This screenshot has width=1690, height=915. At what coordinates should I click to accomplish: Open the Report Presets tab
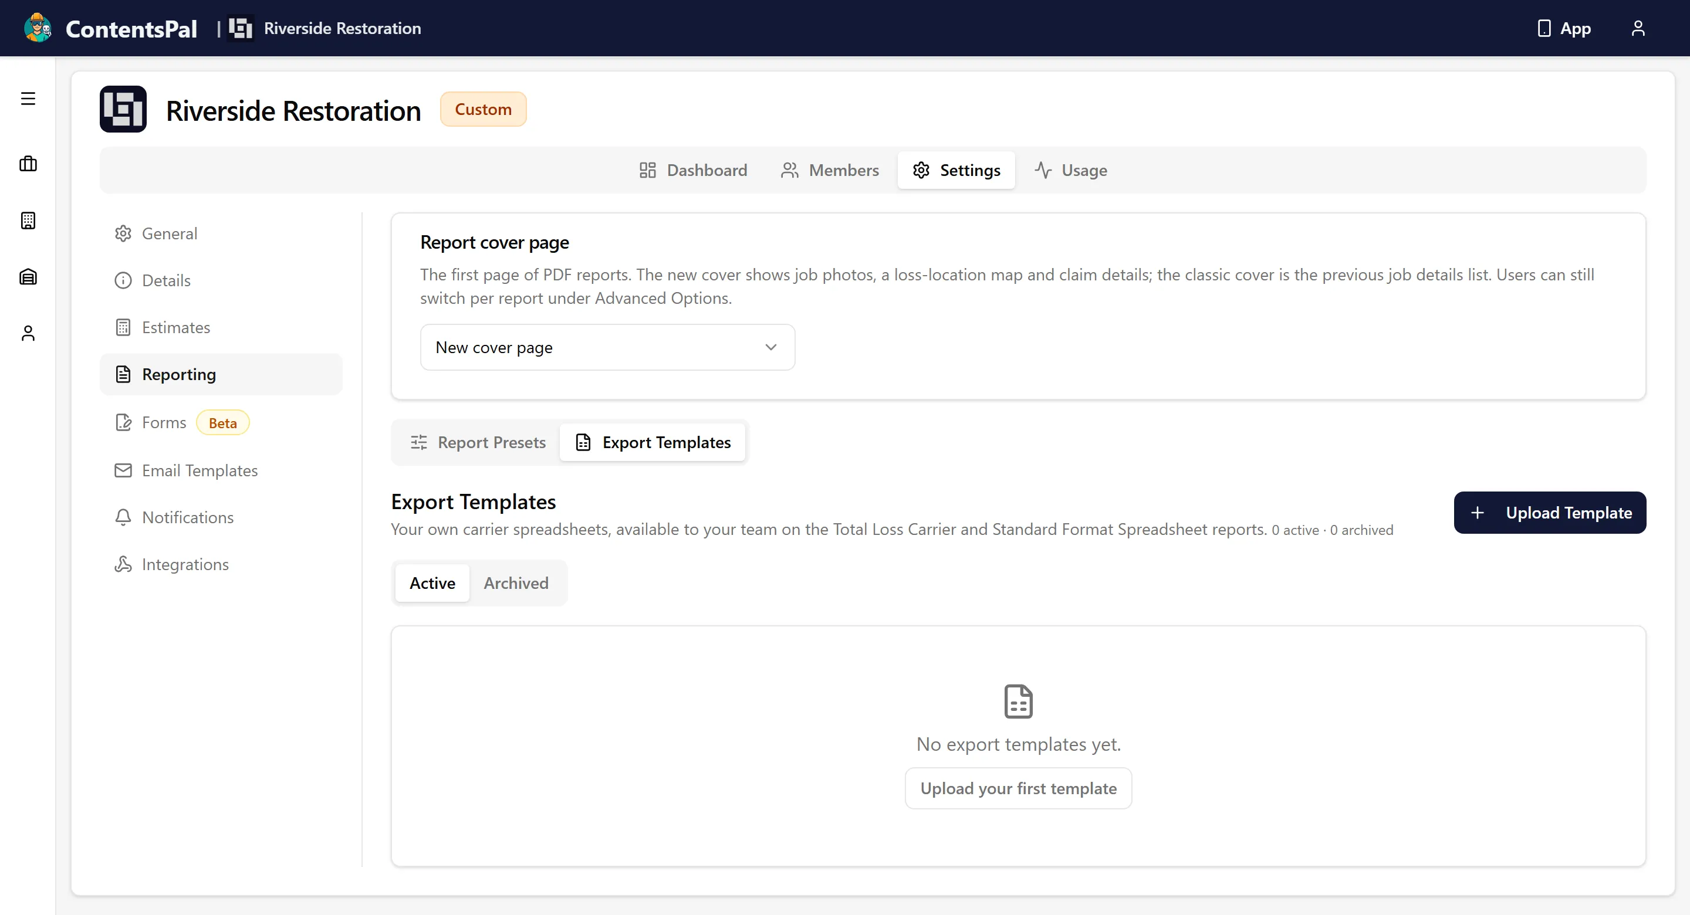478,442
